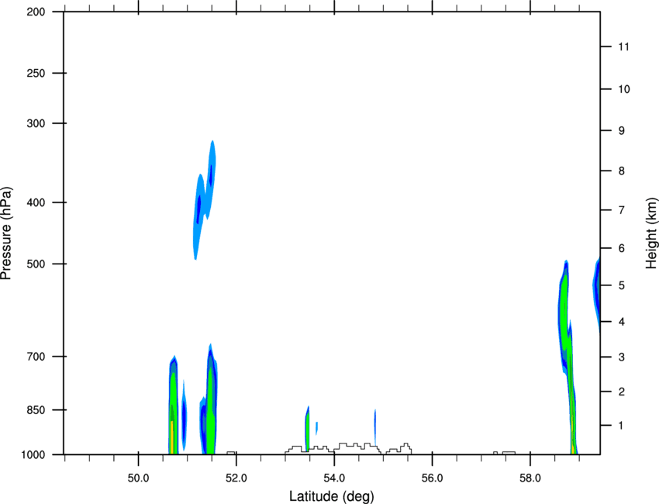Click the 'Pressure (hPa)' axis title

click(x=6, y=233)
